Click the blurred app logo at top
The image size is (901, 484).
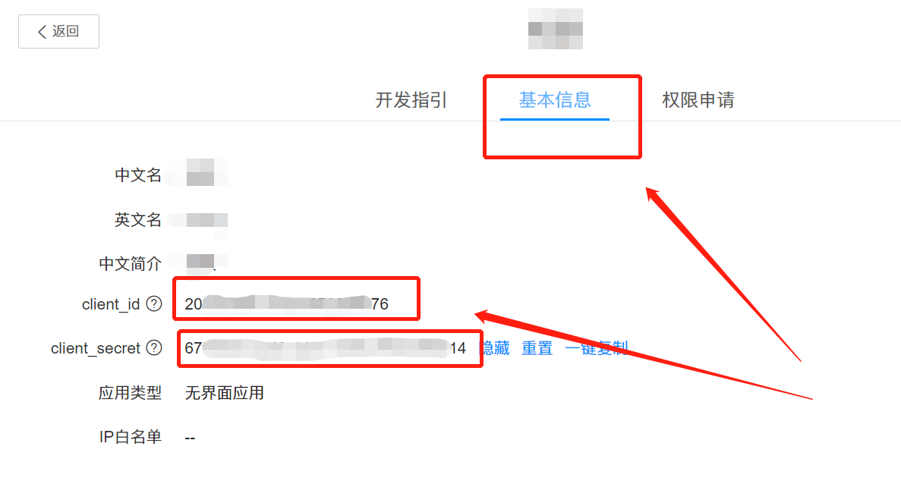(556, 29)
